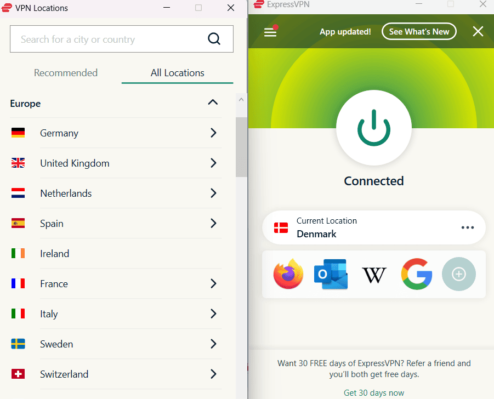Choose Netherlands in the list
Viewport: 494px width, 399px height.
[116, 193]
